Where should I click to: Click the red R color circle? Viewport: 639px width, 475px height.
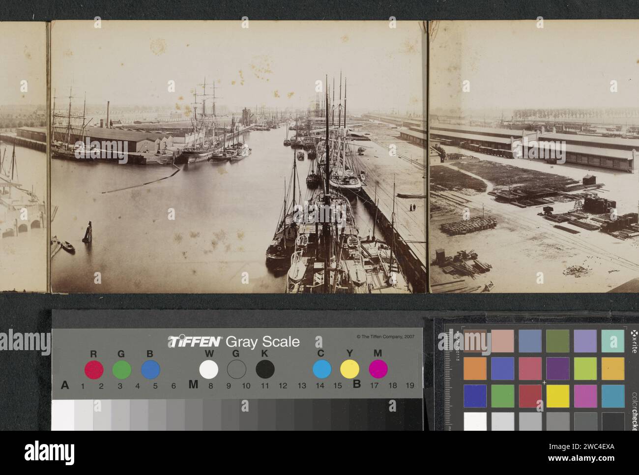[x=94, y=369]
